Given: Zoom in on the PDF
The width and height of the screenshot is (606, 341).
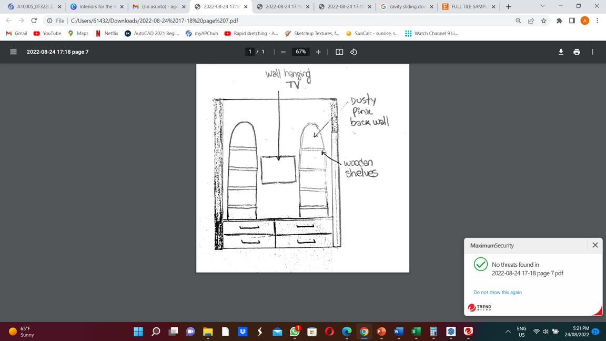Looking at the screenshot, I should pos(318,52).
